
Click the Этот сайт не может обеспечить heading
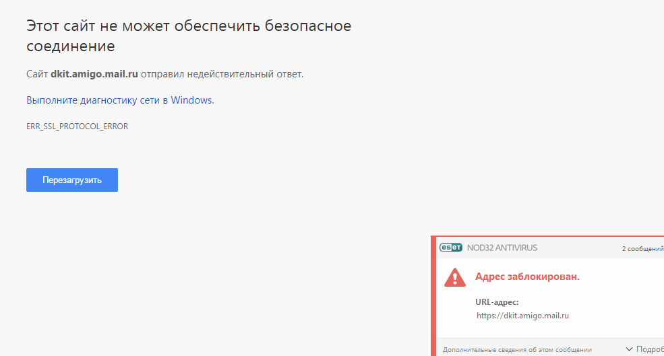point(189,36)
